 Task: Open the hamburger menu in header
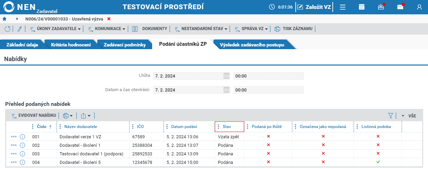click(x=342, y=7)
